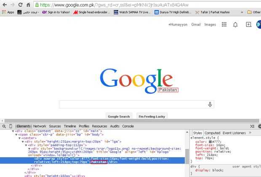Click the display block property
Image resolution: width=261 pixels, height=177 pixels.
click(x=209, y=170)
